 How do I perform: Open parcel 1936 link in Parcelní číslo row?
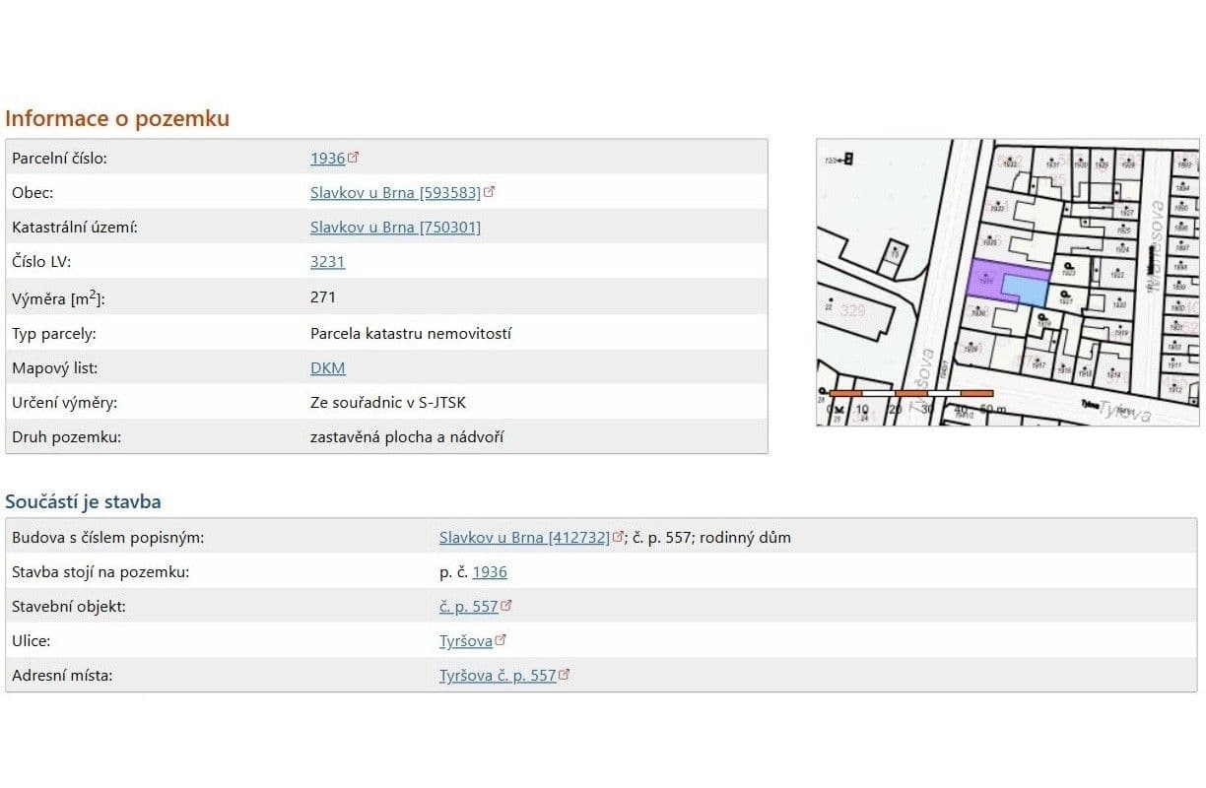point(328,158)
